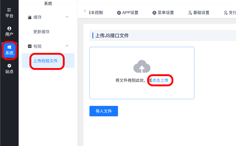
Task: Go to the 用户 sidebar section
Action: tap(9, 31)
